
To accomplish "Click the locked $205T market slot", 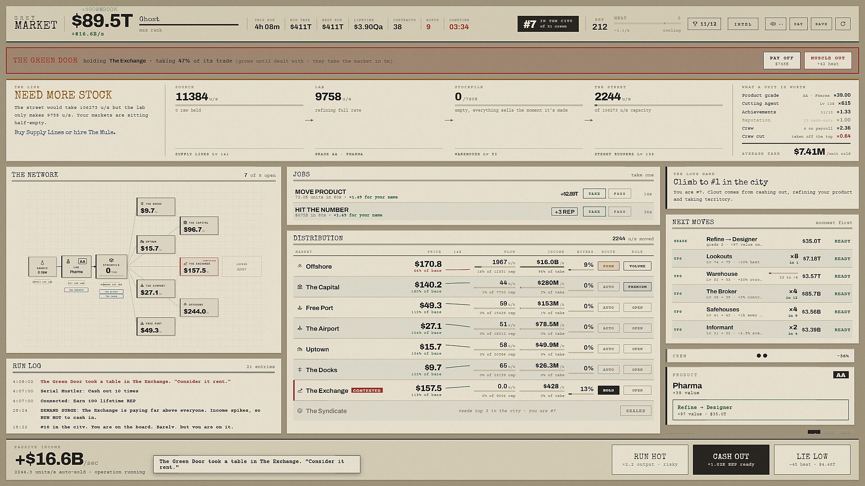I will pos(241,266).
